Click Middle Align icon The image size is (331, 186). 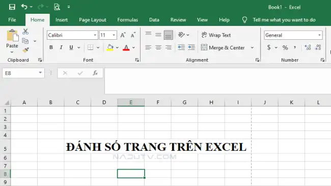tap(158, 35)
